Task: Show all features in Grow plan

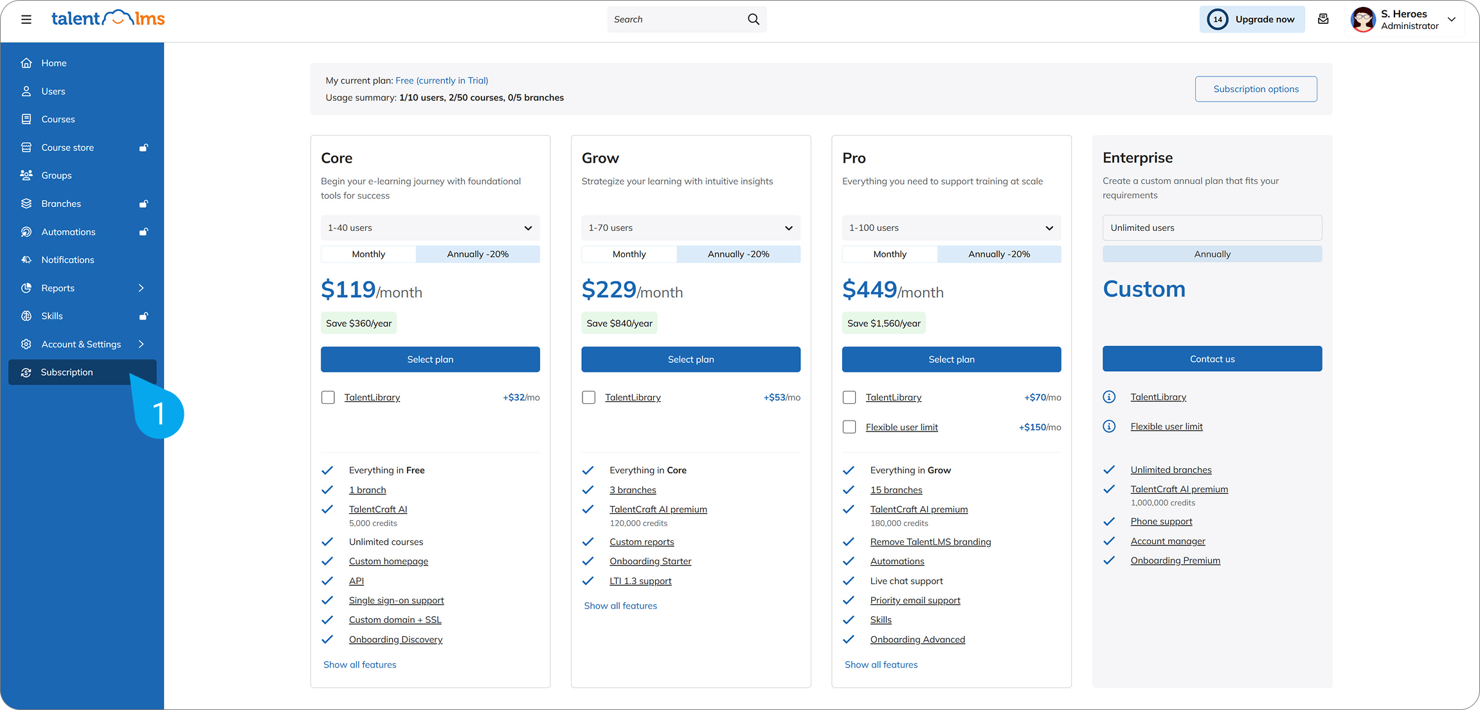Action: point(620,606)
